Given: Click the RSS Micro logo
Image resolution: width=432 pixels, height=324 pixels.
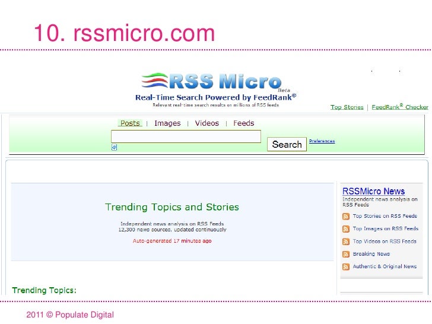Looking at the screenshot, I should pyautogui.click(x=212, y=81).
